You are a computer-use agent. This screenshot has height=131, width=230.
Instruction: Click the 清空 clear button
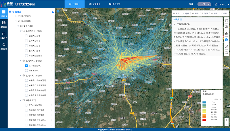214,13
